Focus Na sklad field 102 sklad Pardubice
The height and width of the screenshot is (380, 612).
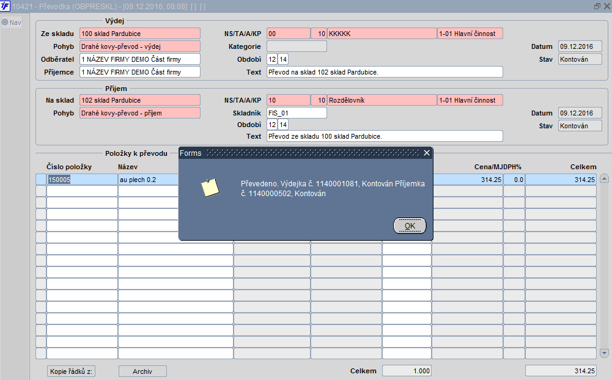pos(140,100)
